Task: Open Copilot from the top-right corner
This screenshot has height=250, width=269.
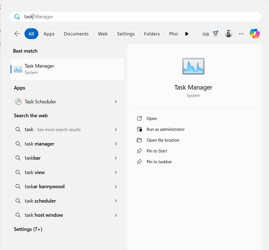Action: tap(255, 33)
